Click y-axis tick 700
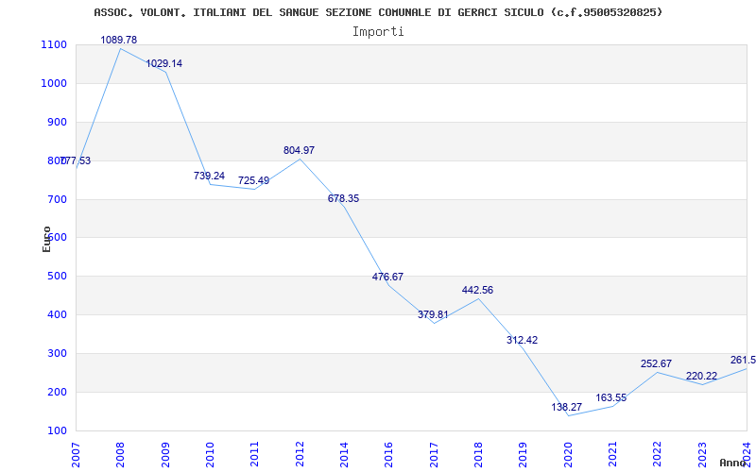Image resolution: width=756 pixels, height=472 pixels. coord(57,199)
